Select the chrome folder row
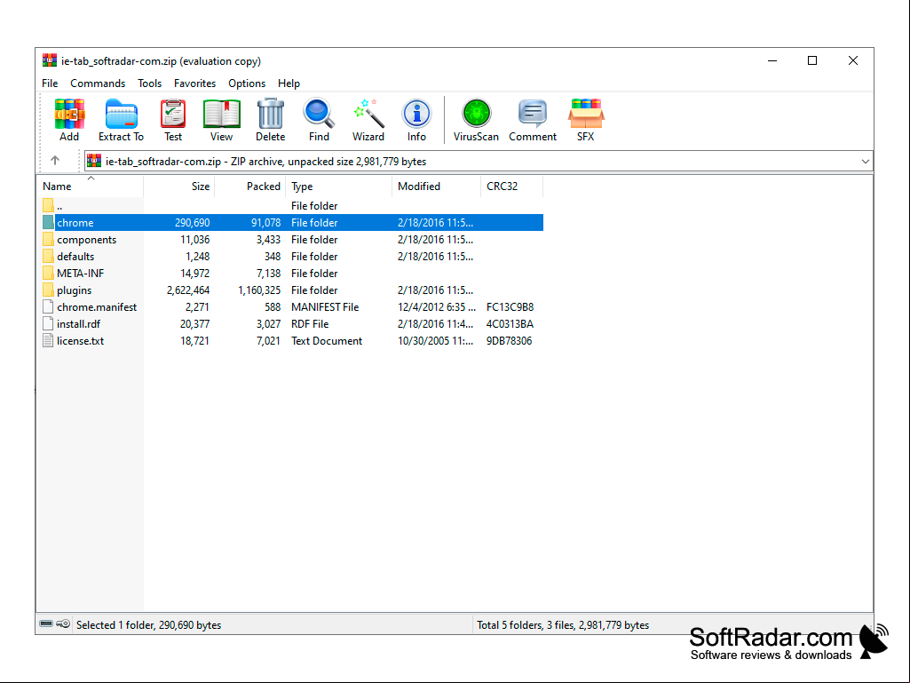Screen dimensions: 910x683 (x=292, y=222)
